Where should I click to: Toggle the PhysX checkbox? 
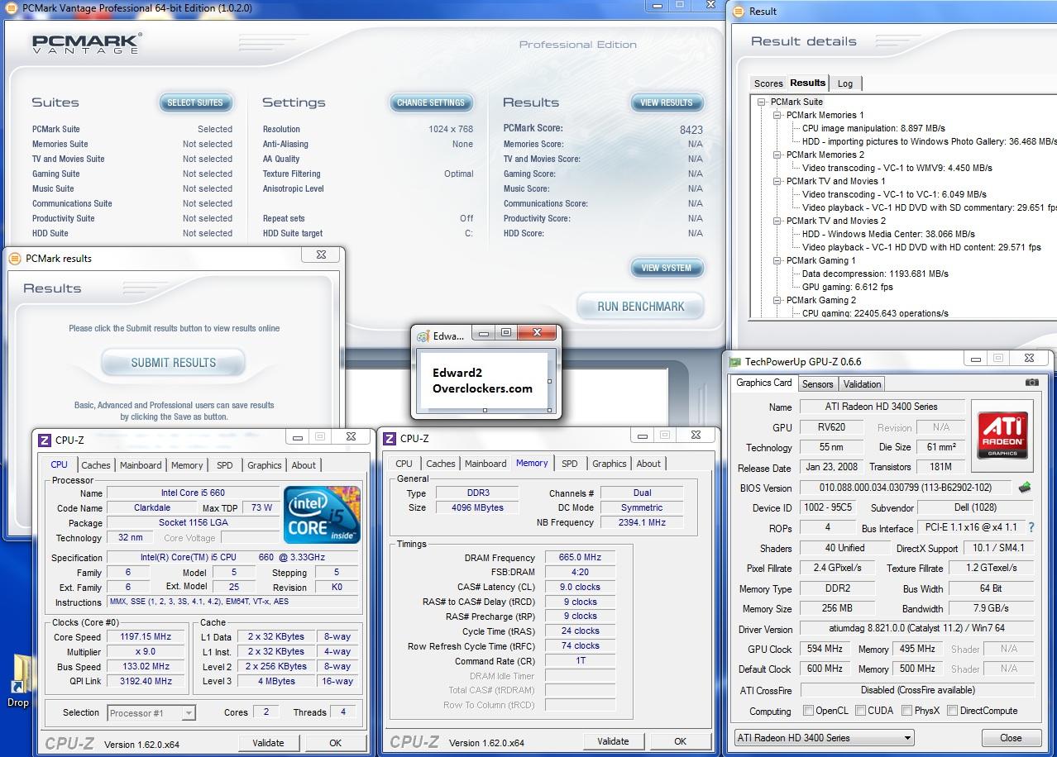pyautogui.click(x=907, y=711)
